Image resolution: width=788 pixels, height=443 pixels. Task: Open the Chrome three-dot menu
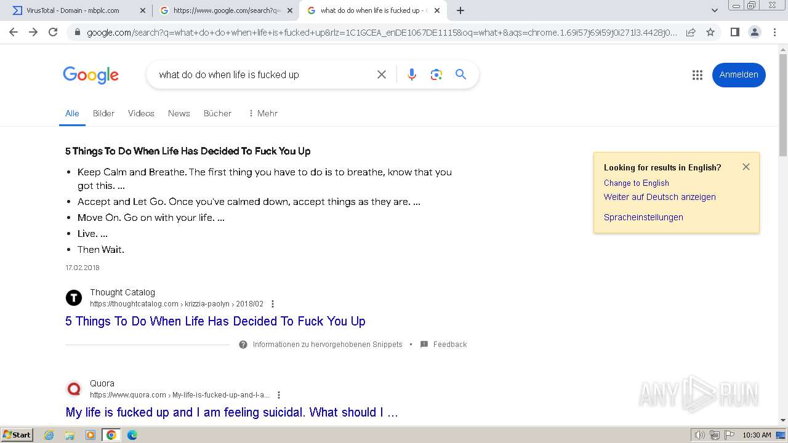click(774, 32)
